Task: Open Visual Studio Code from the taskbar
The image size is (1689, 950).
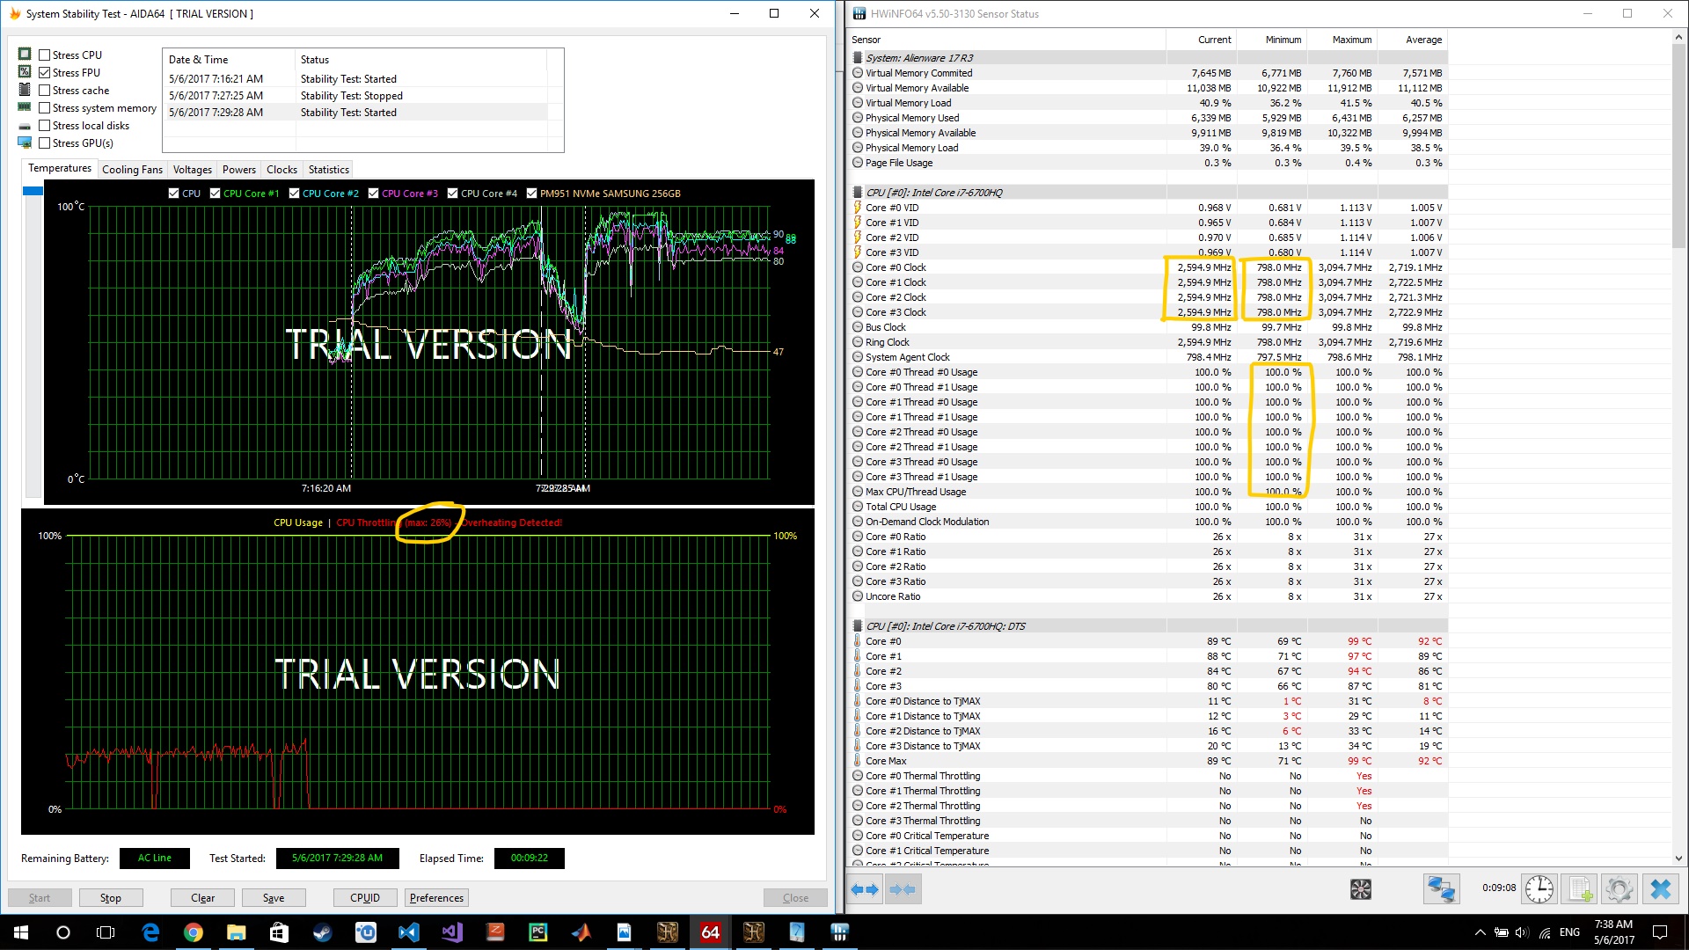Action: [408, 932]
